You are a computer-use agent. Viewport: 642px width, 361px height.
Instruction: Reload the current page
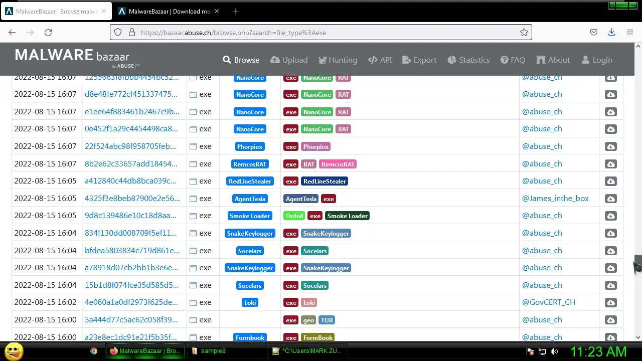(48, 32)
